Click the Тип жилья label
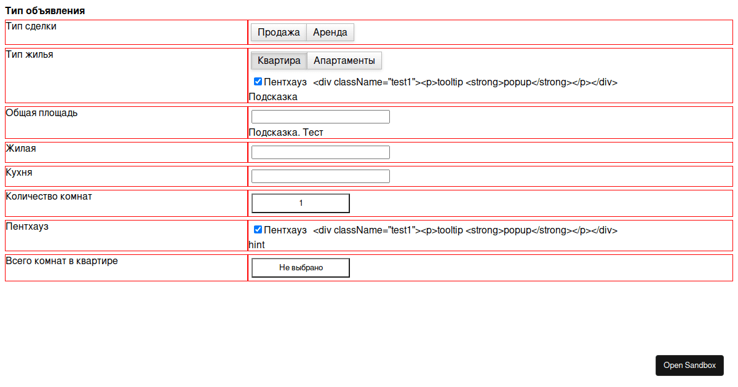This screenshot has width=738, height=387. [30, 55]
